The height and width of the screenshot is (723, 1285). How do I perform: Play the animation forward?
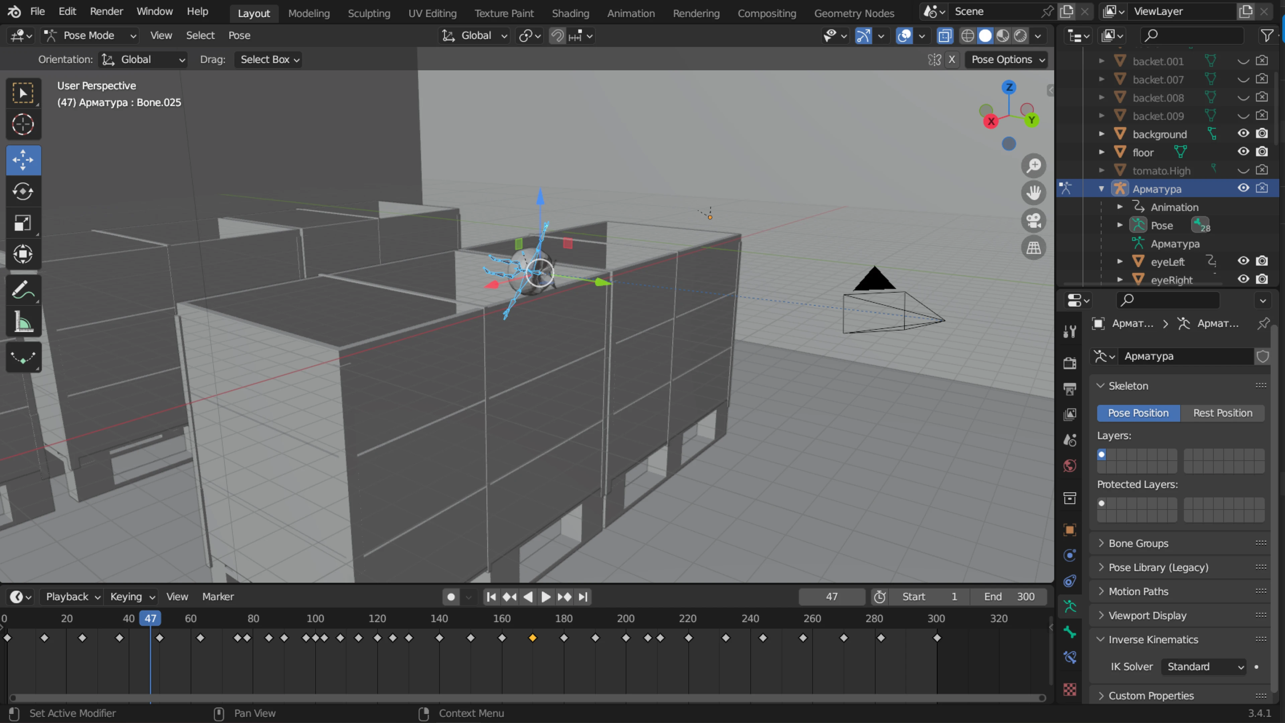546,597
